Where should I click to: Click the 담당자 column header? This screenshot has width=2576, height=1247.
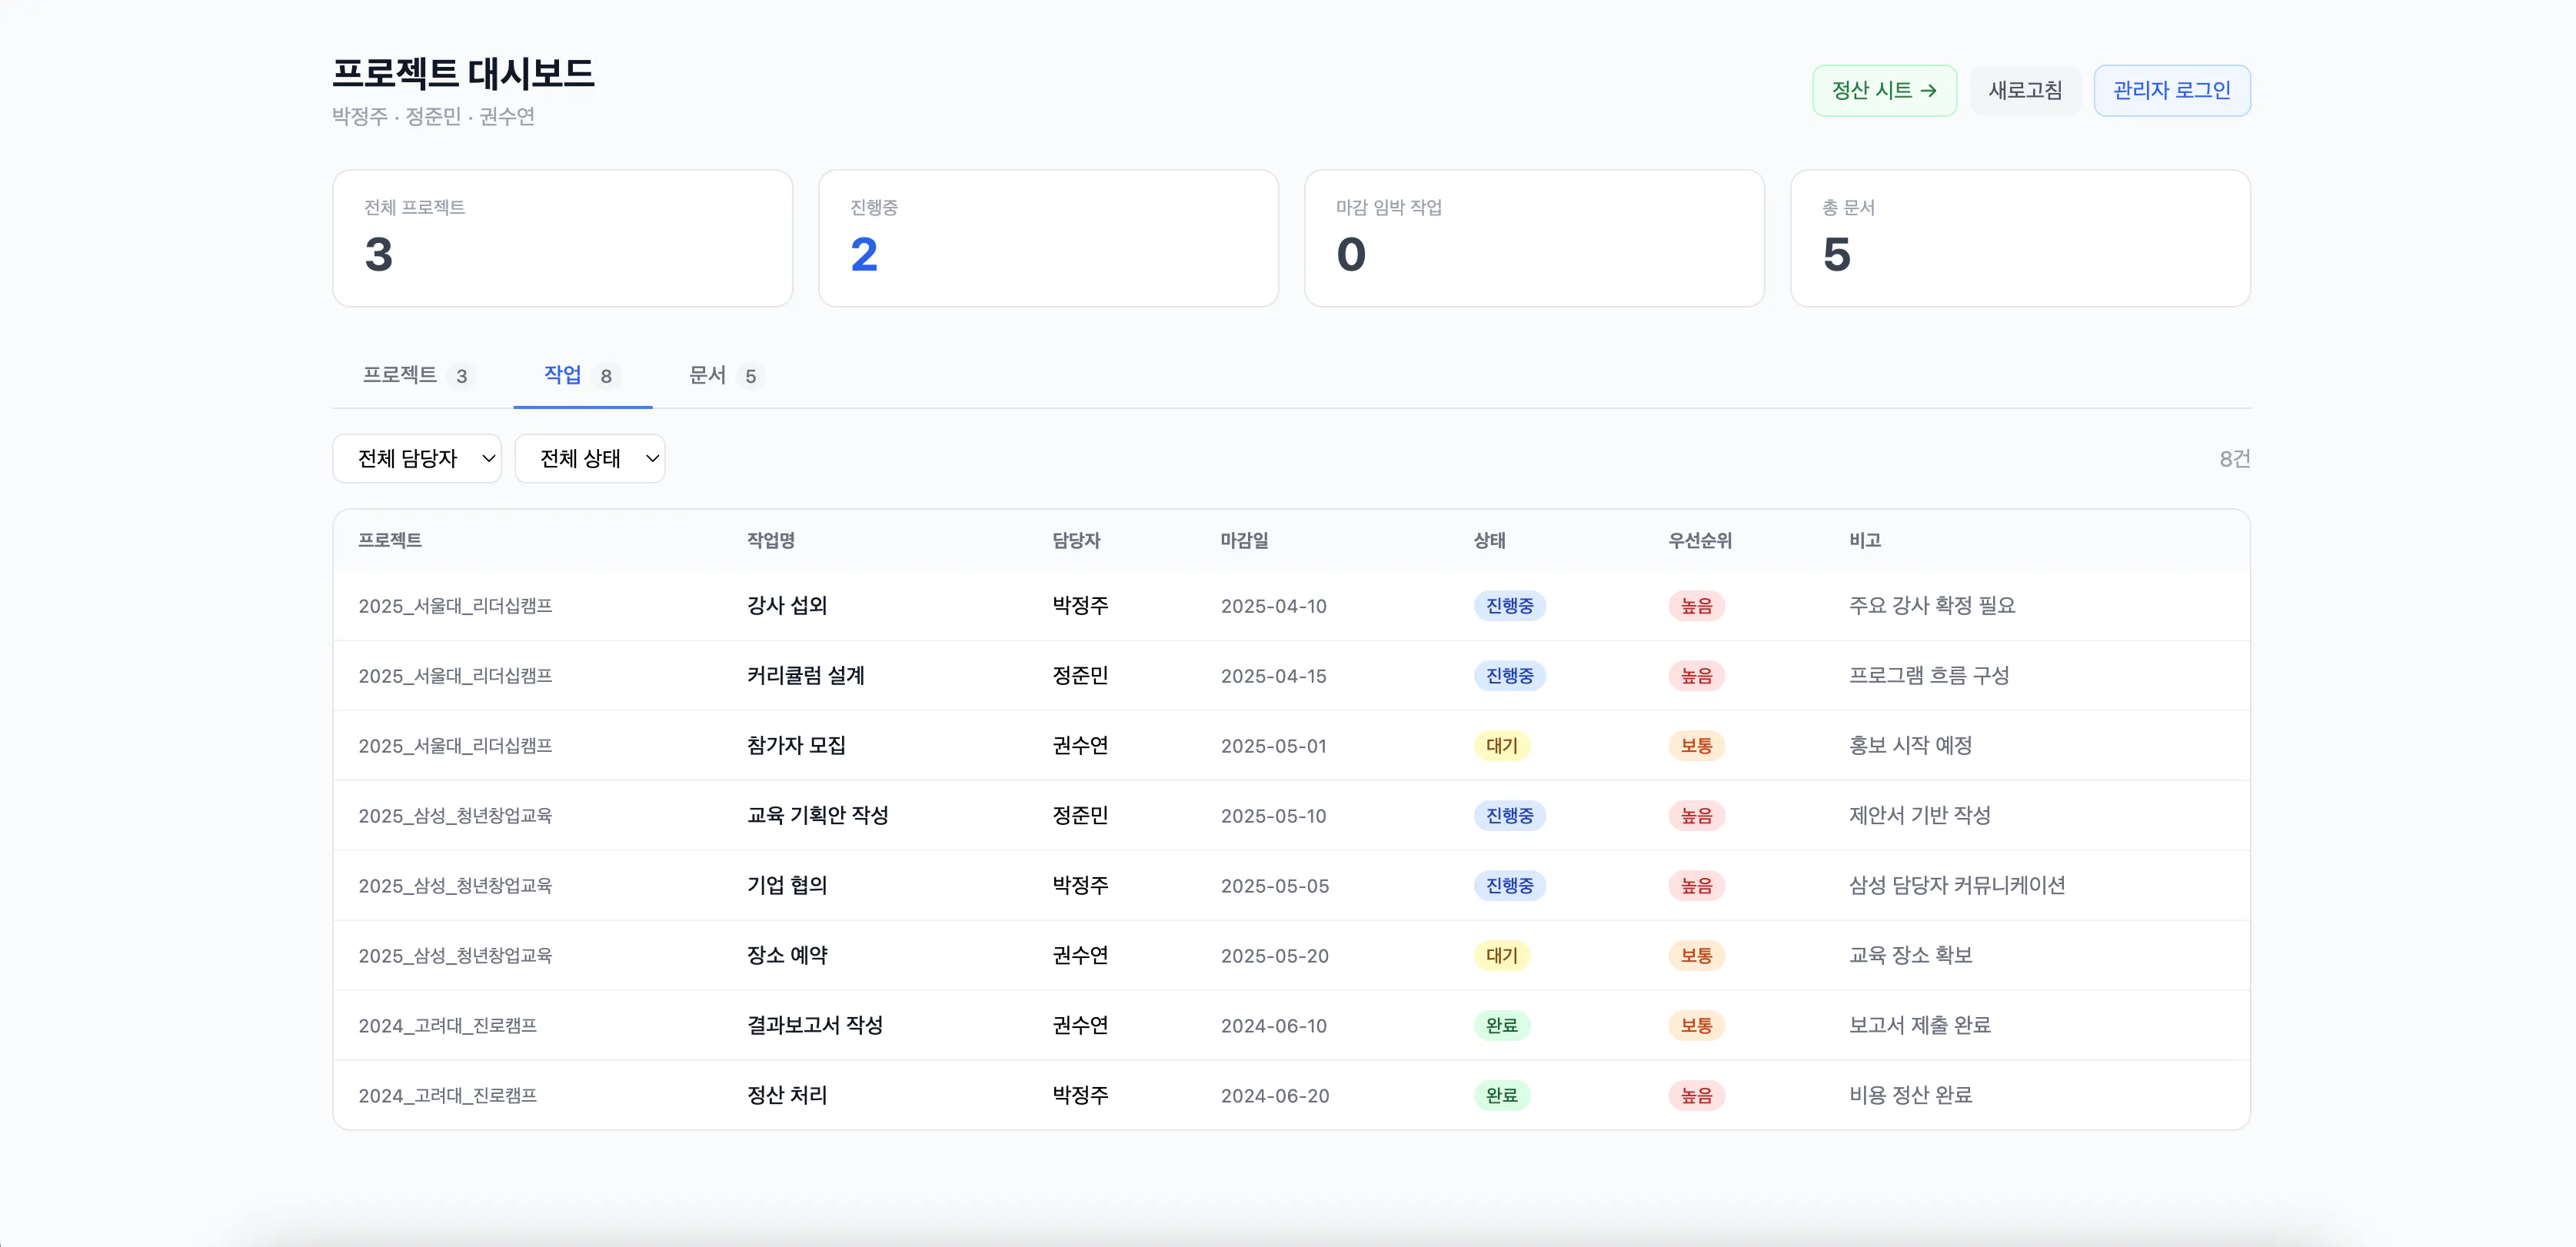(1076, 541)
